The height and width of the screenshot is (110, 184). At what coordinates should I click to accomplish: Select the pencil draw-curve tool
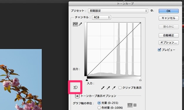pyautogui.click(x=80, y=24)
